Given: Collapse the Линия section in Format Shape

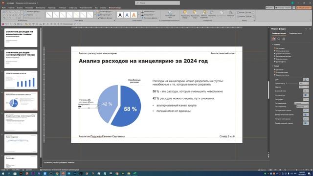Looking at the screenshot, I should pos(273,66).
